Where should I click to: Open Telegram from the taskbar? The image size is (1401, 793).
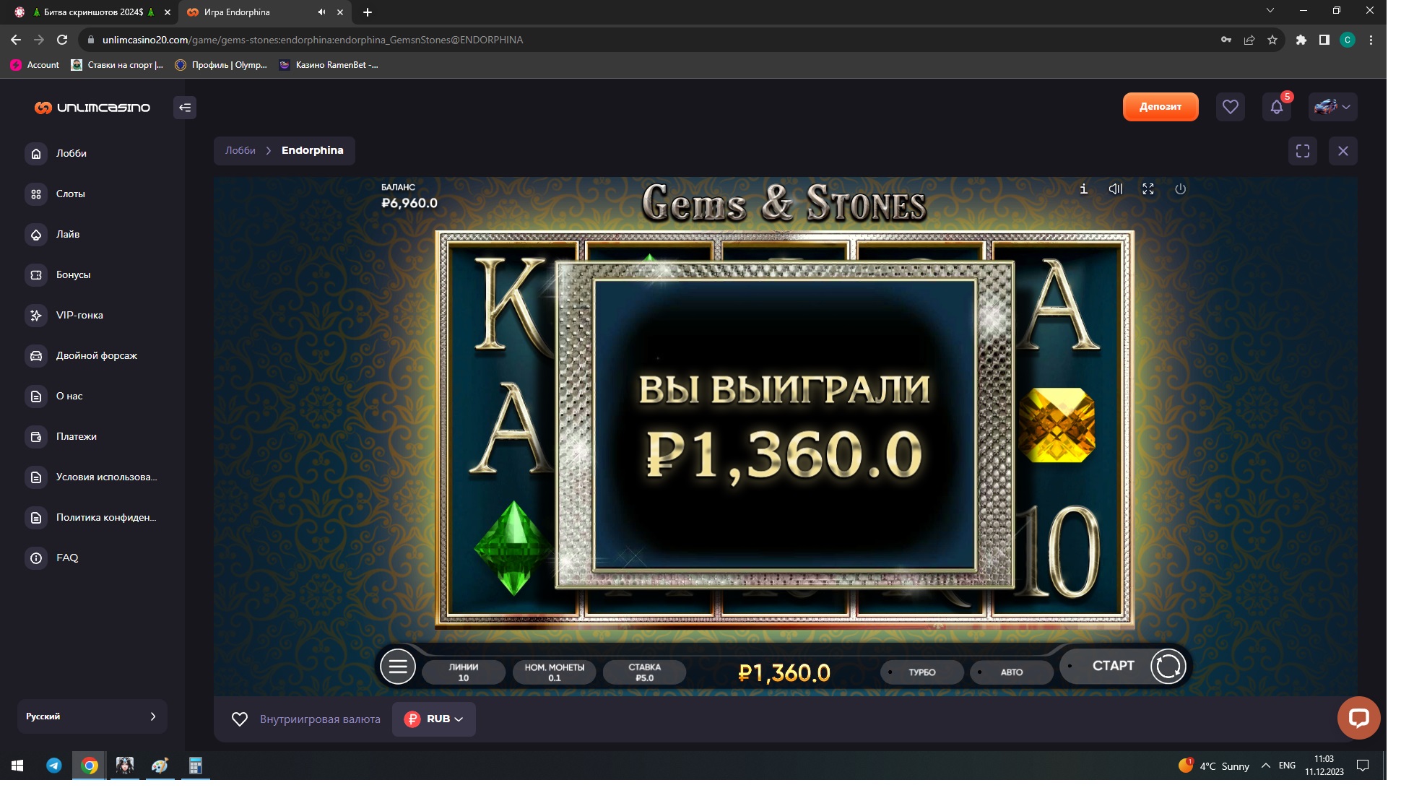pos(54,766)
